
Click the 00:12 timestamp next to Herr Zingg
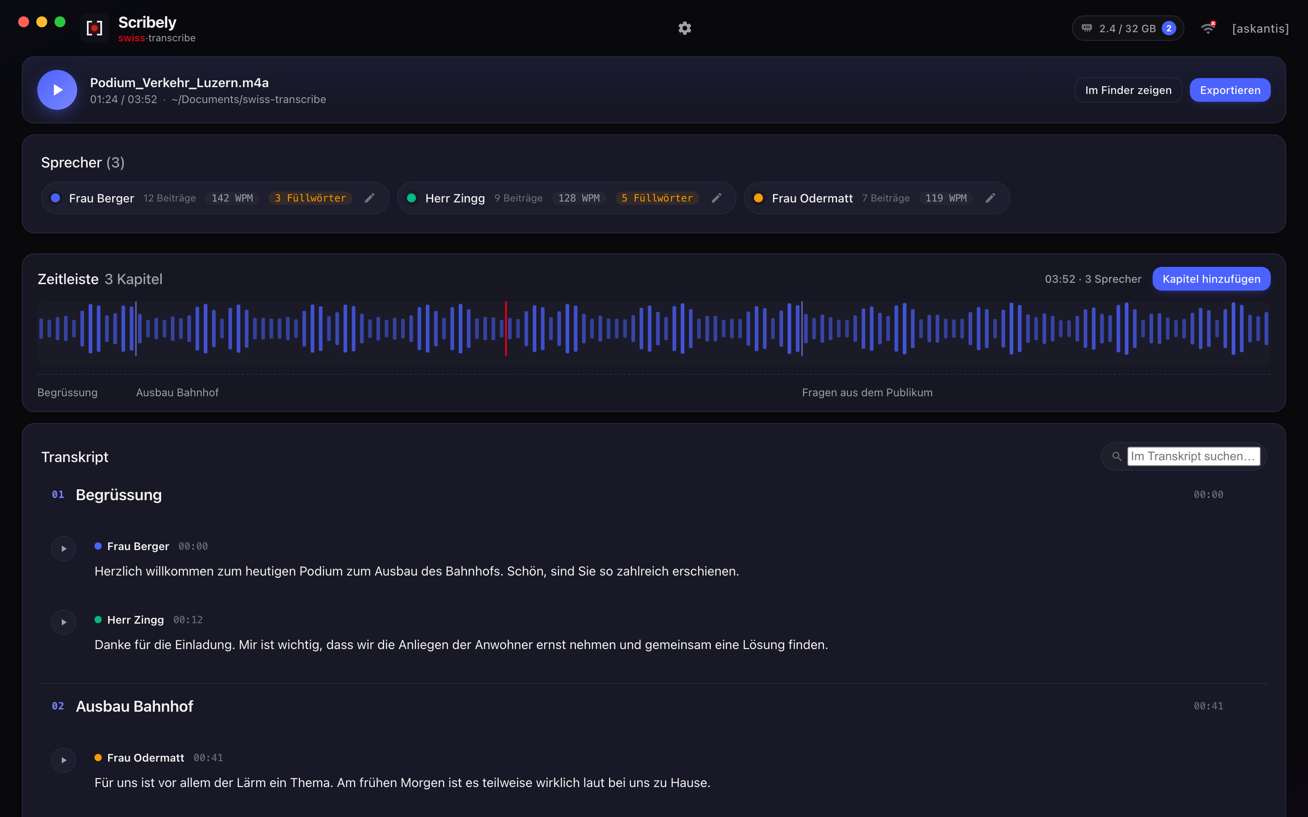(x=188, y=620)
